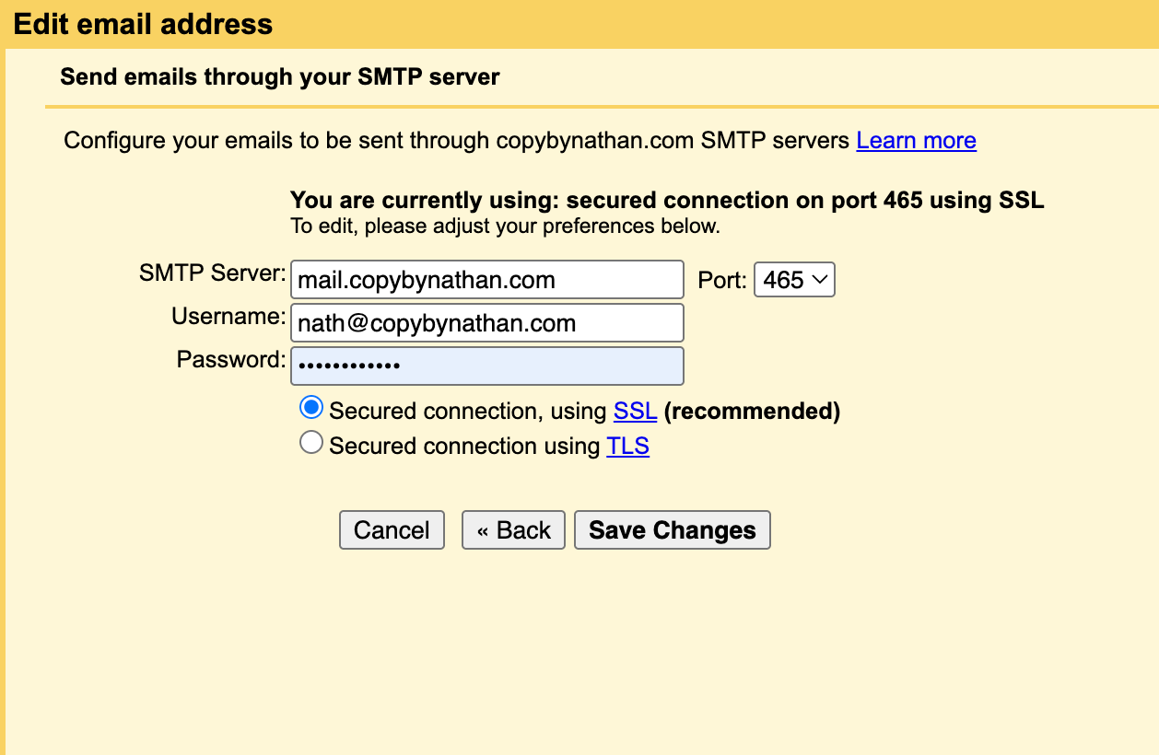This screenshot has height=755, width=1159.
Task: Open the Learn more link
Action: point(916,141)
